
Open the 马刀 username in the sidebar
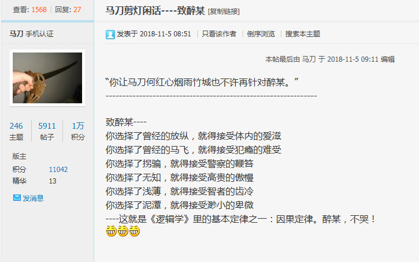point(16,34)
